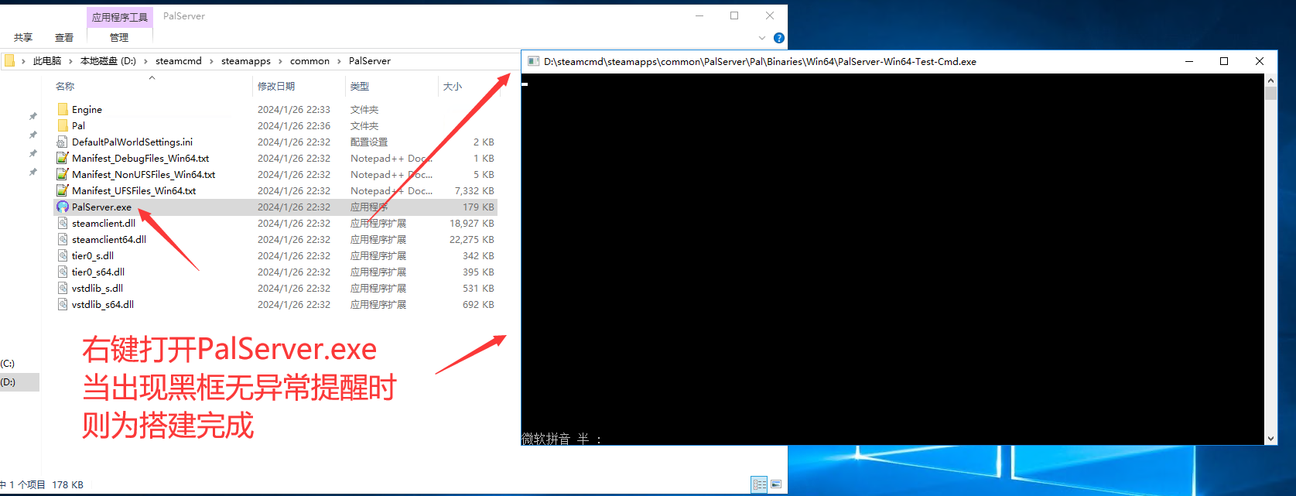
Task: Click the Manifest_UFSFiles_Win64.txt file icon
Action: pos(63,190)
